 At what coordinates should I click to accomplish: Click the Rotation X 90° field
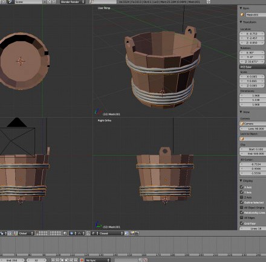[x=252, y=53]
